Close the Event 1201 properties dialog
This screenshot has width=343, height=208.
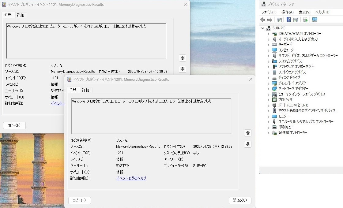click(x=251, y=79)
